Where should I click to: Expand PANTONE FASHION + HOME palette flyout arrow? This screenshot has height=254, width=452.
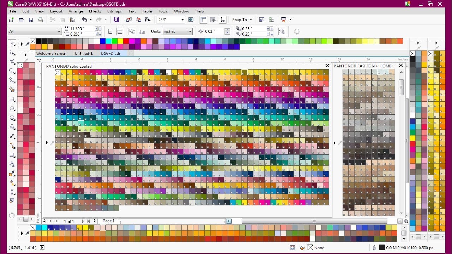335,143
